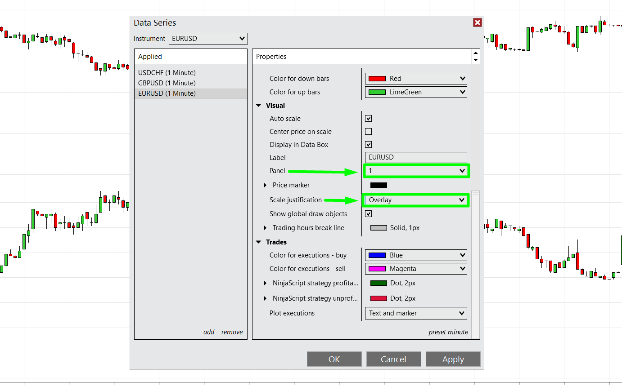The width and height of the screenshot is (622, 386).
Task: Enable Center price on scale
Action: [x=368, y=132]
